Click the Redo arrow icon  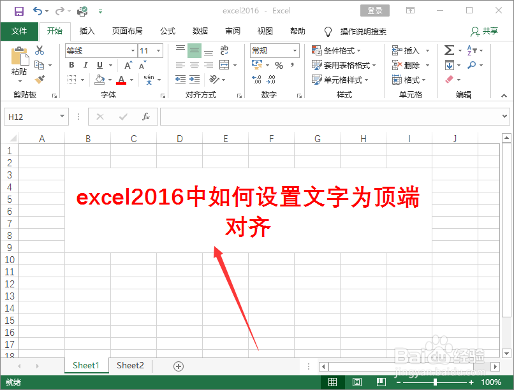[59, 11]
